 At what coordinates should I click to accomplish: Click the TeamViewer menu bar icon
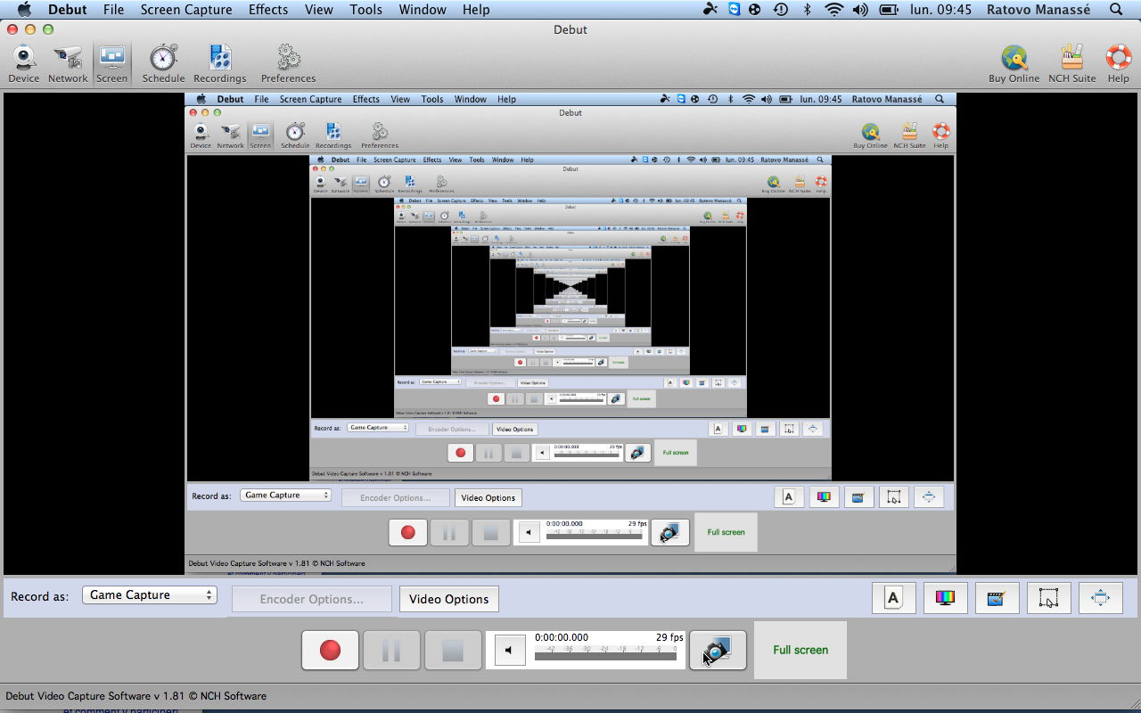734,10
